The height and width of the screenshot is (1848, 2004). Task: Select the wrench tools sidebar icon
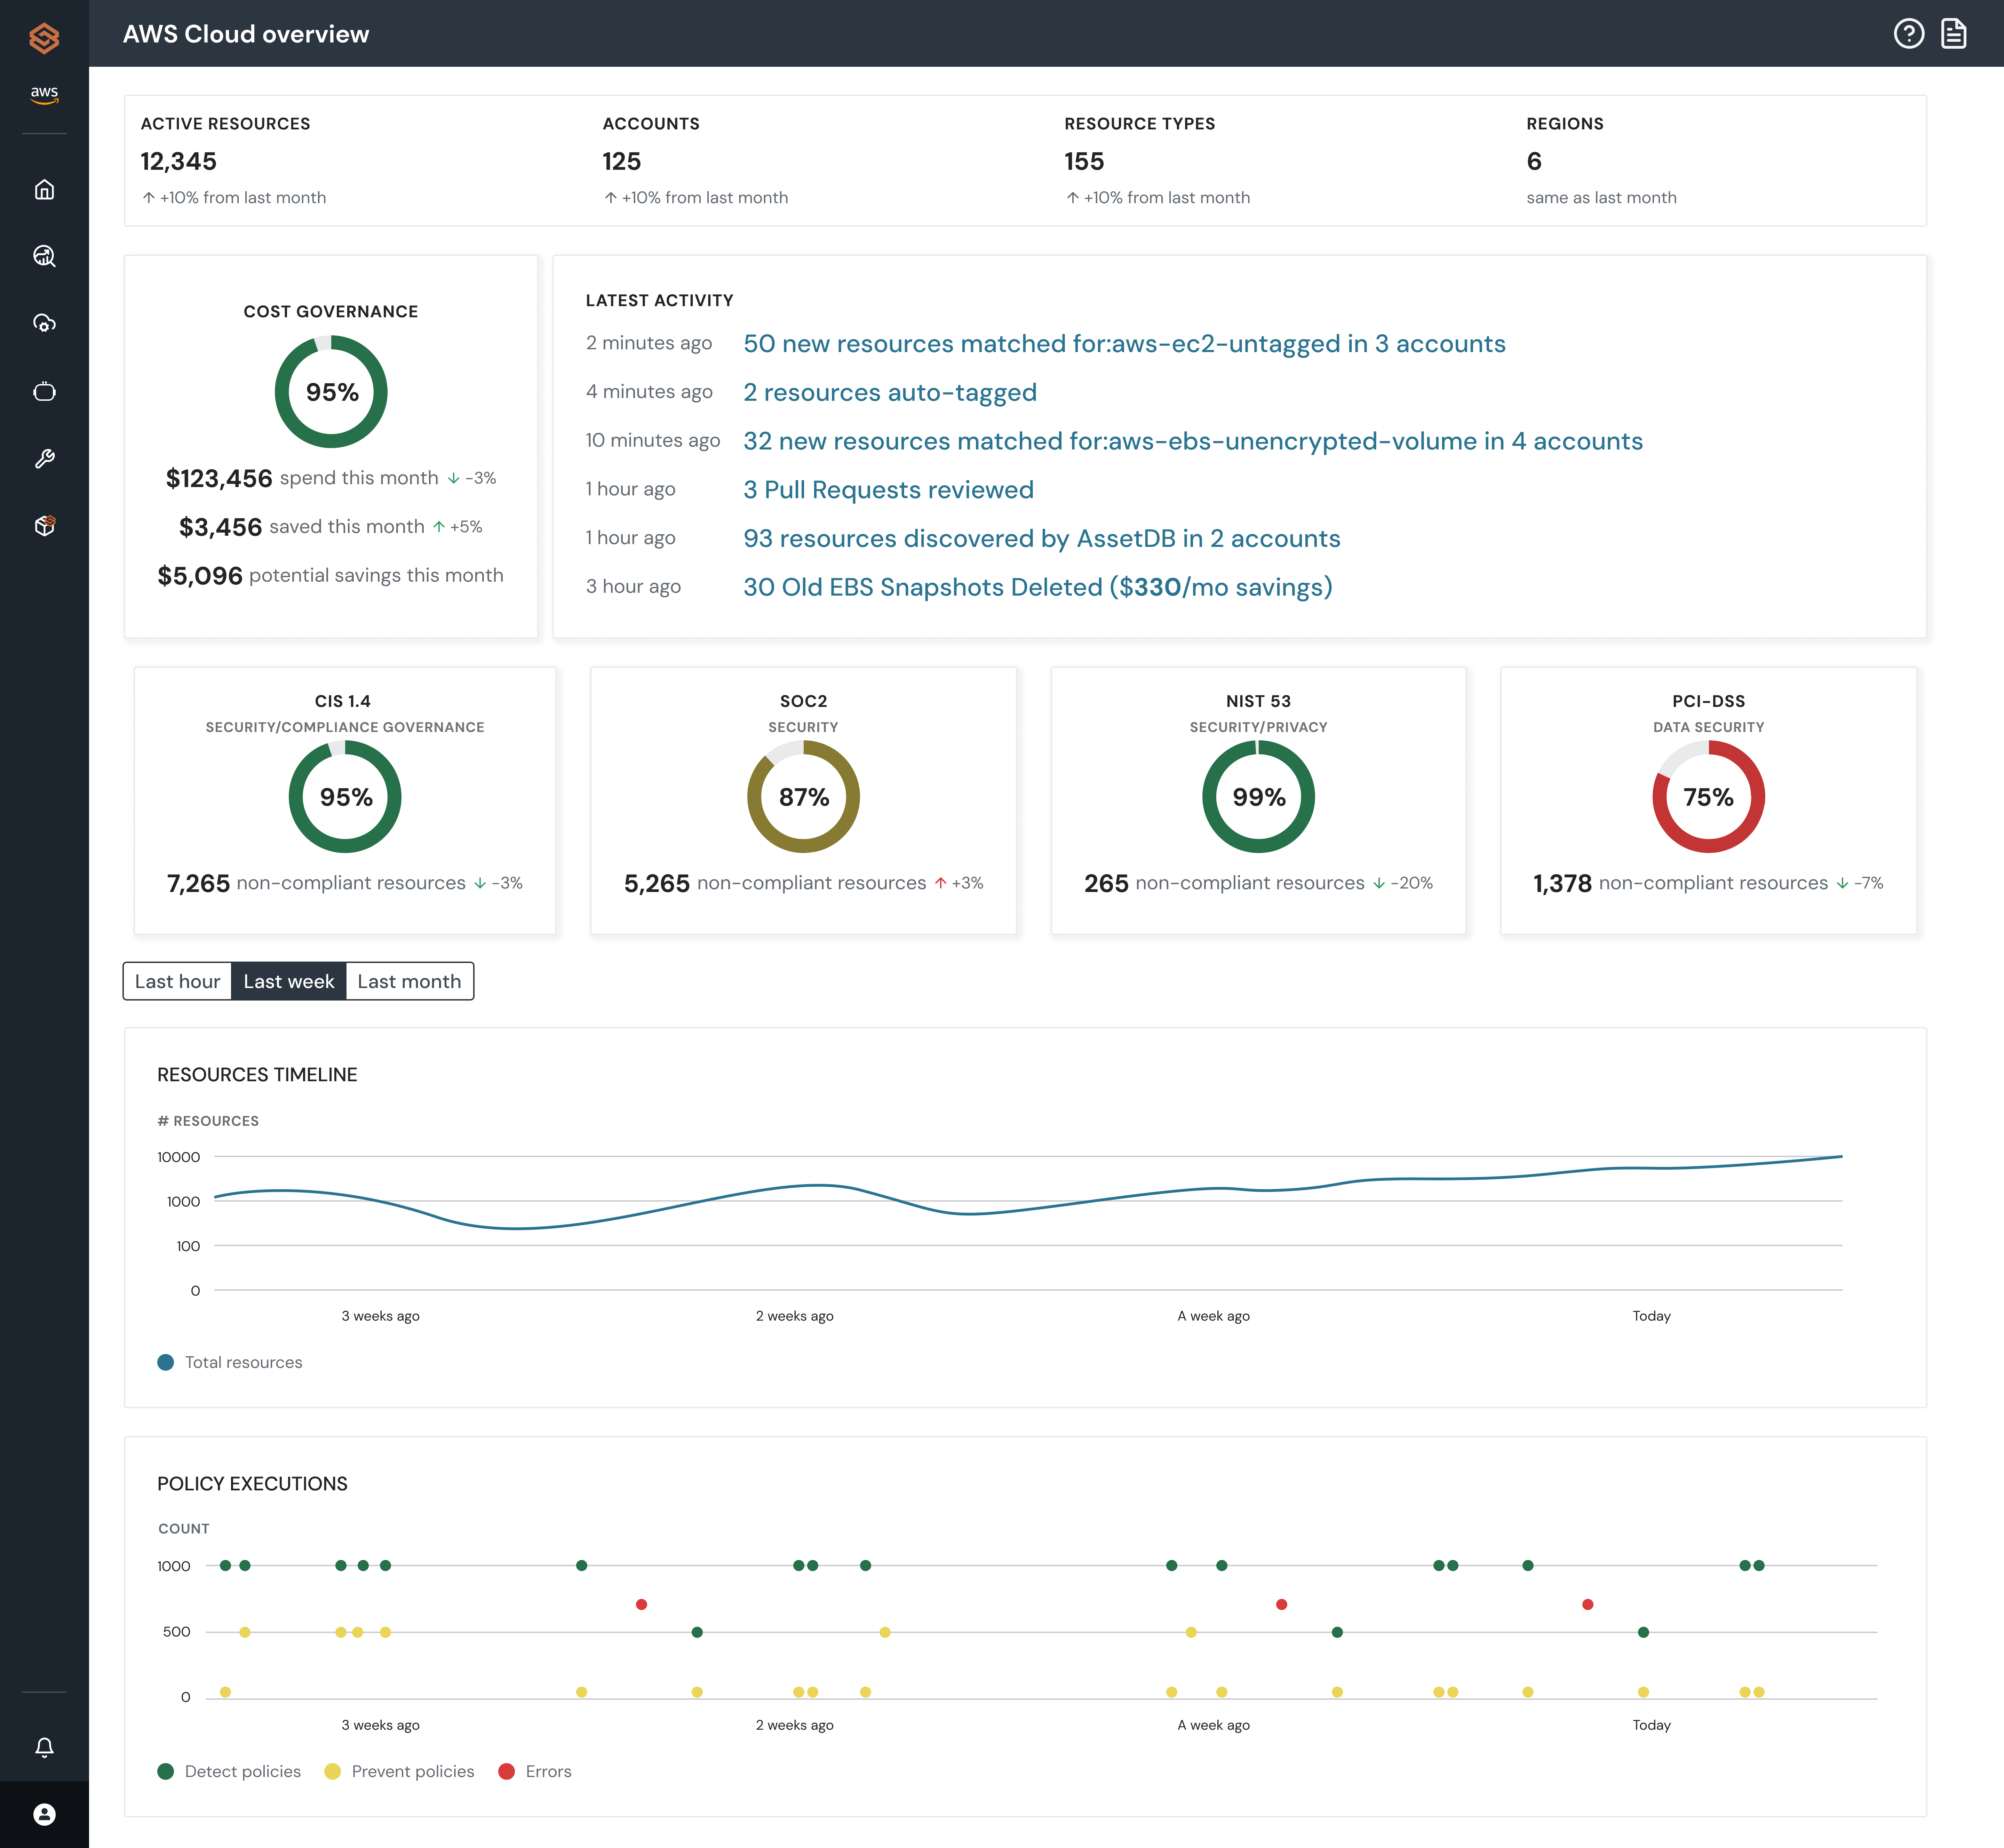(x=44, y=458)
